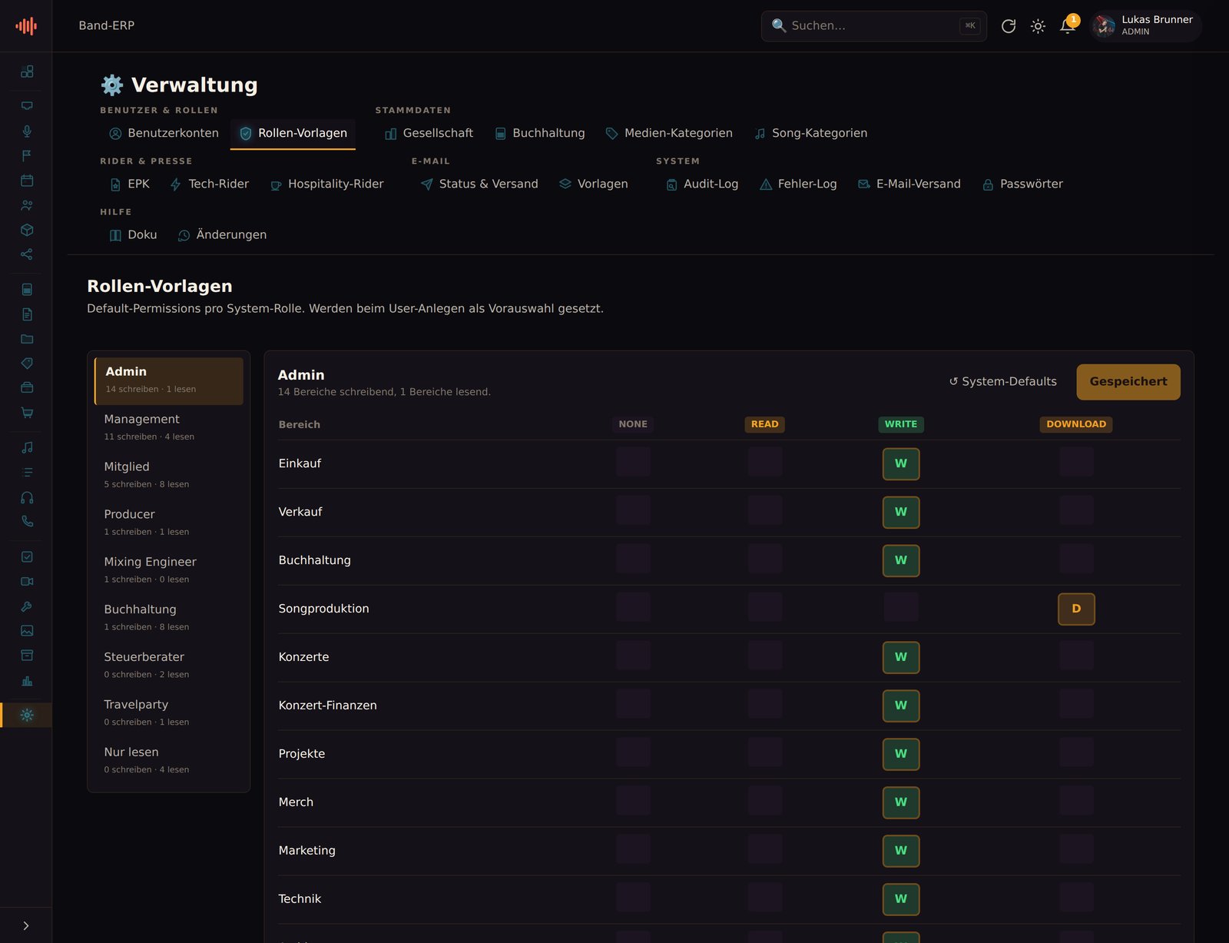
Task: Set Konzerte permission to None
Action: (x=633, y=656)
